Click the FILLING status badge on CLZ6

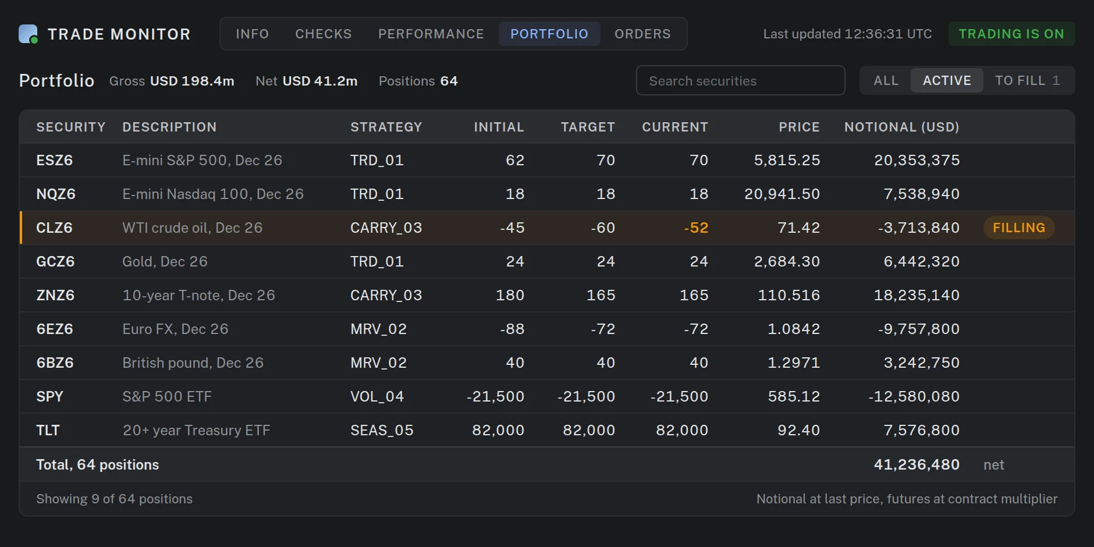click(1019, 228)
